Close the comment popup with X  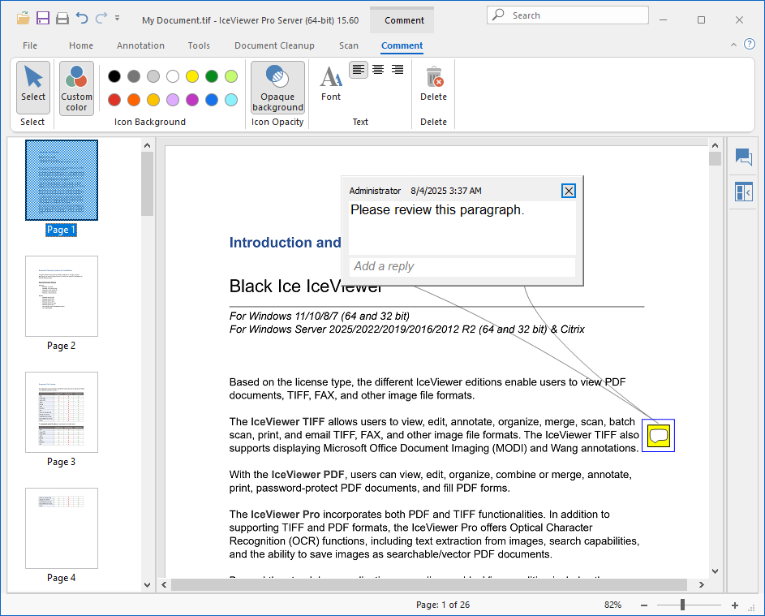[x=569, y=191]
